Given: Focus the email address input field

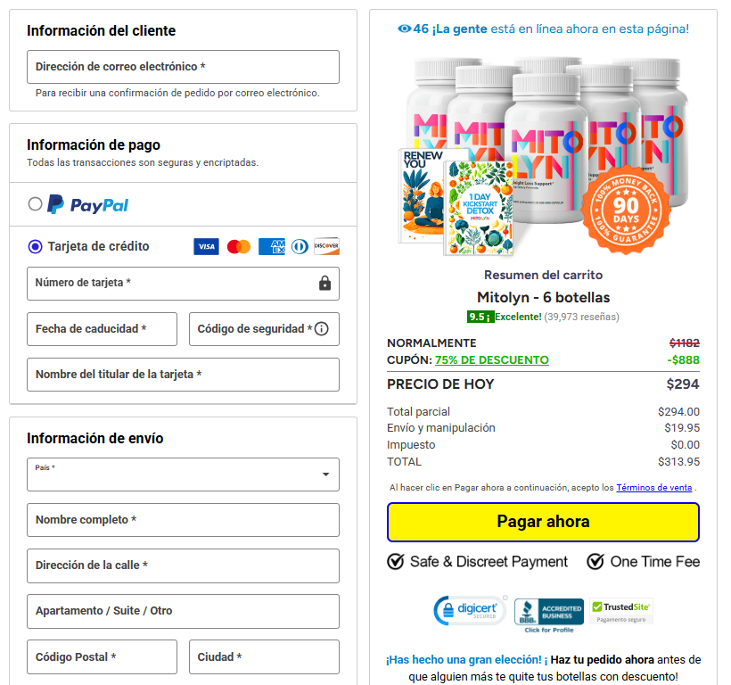Looking at the screenshot, I should tap(184, 67).
